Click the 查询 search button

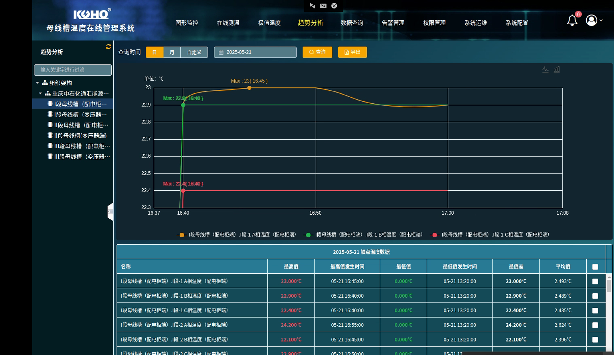[x=317, y=52]
